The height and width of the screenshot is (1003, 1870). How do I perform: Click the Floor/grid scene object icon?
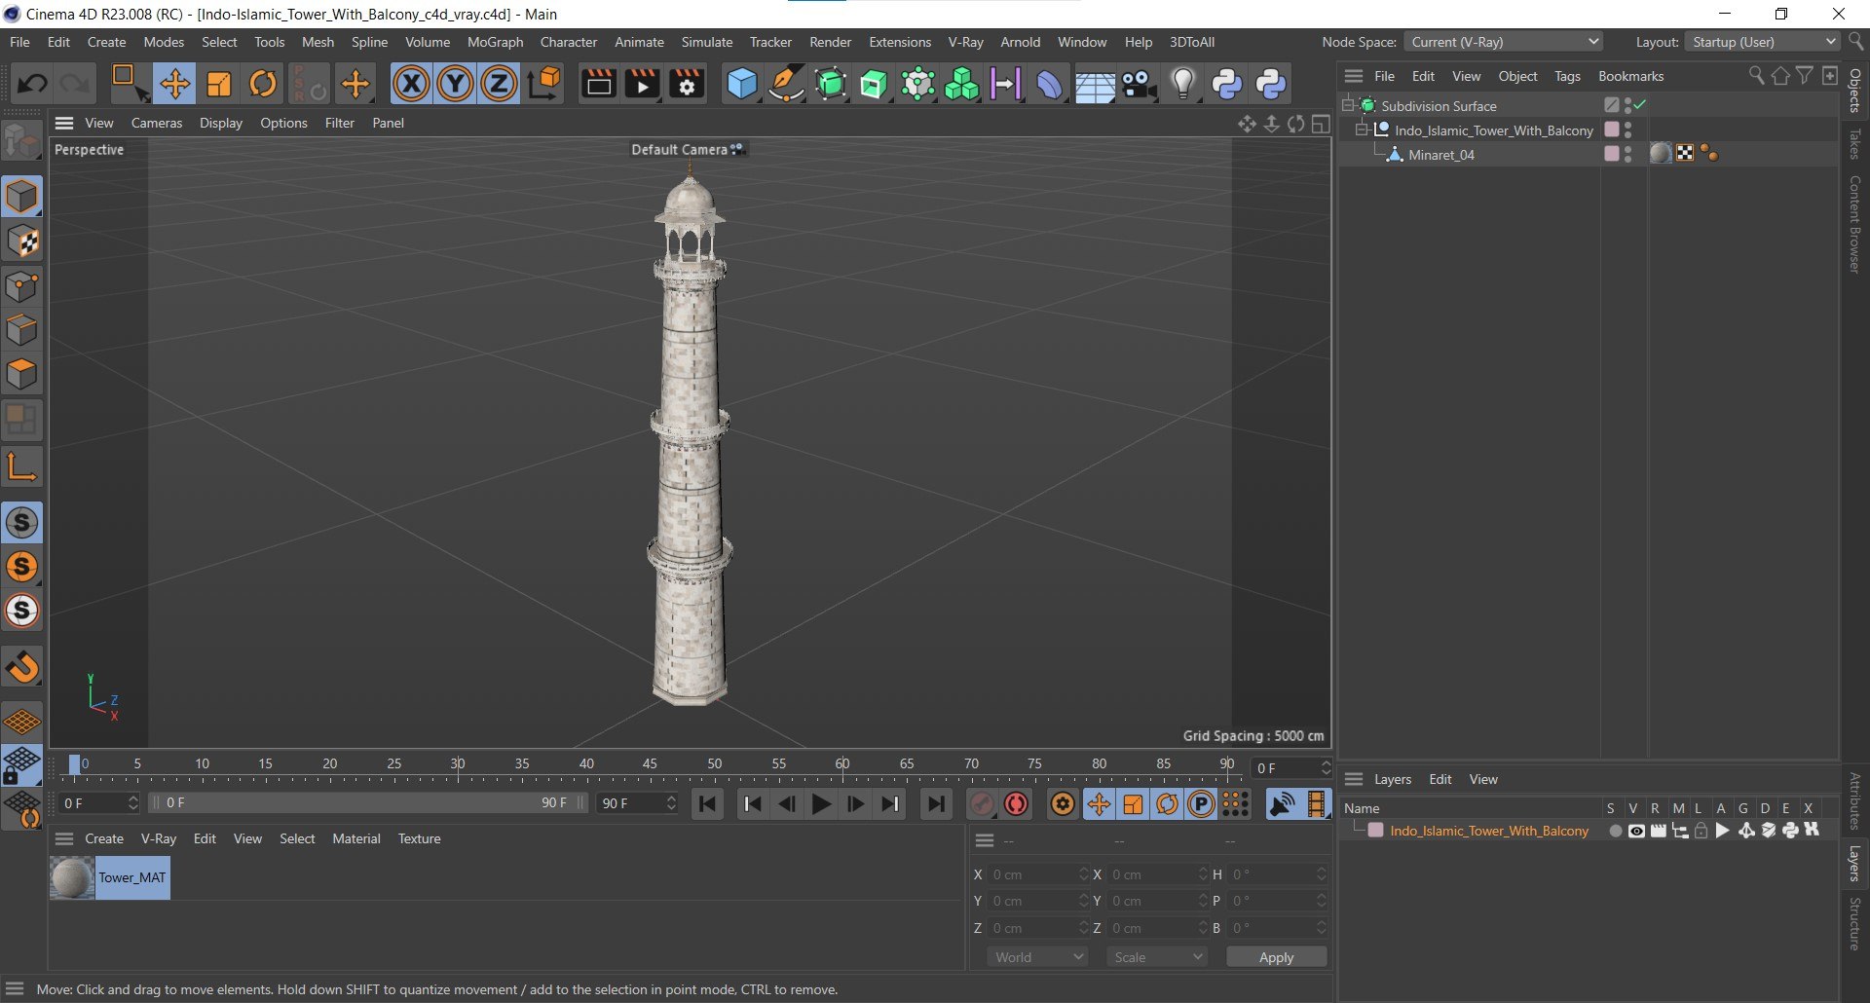1095,84
